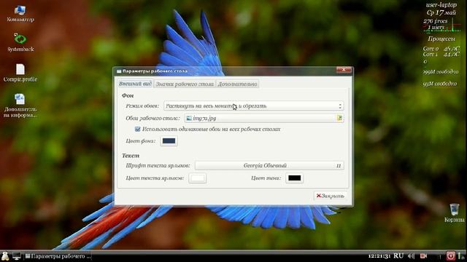The width and height of the screenshot is (467, 262).
Task: Click the red camera recording tray icon
Action: pos(423,255)
